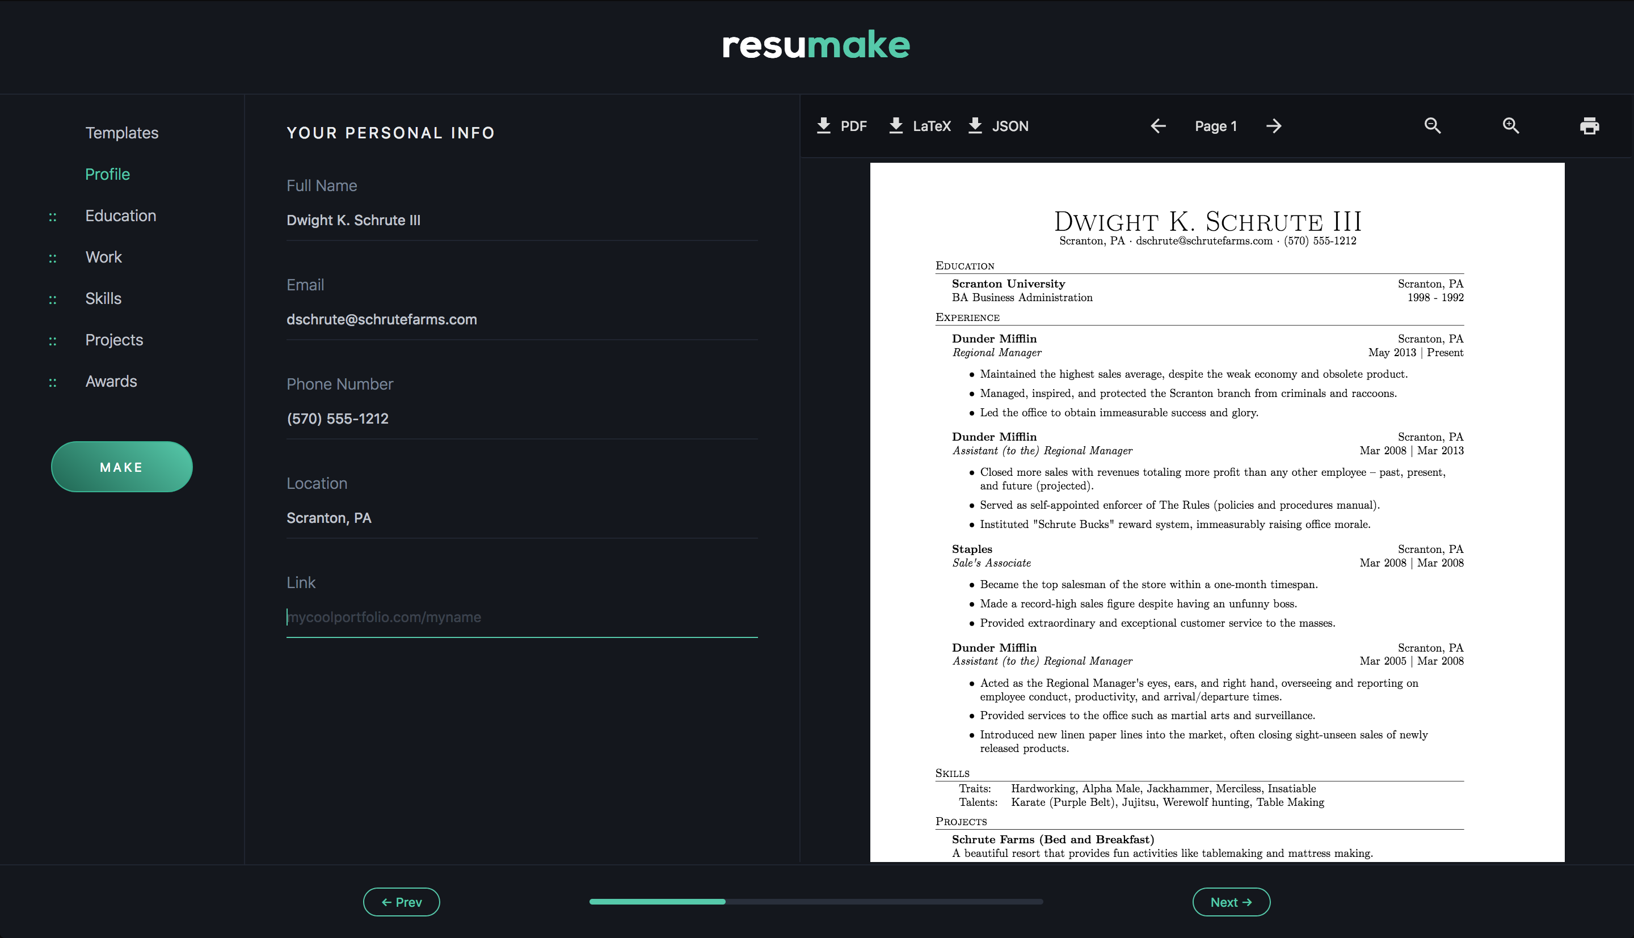Go back using the Prev button

point(402,902)
